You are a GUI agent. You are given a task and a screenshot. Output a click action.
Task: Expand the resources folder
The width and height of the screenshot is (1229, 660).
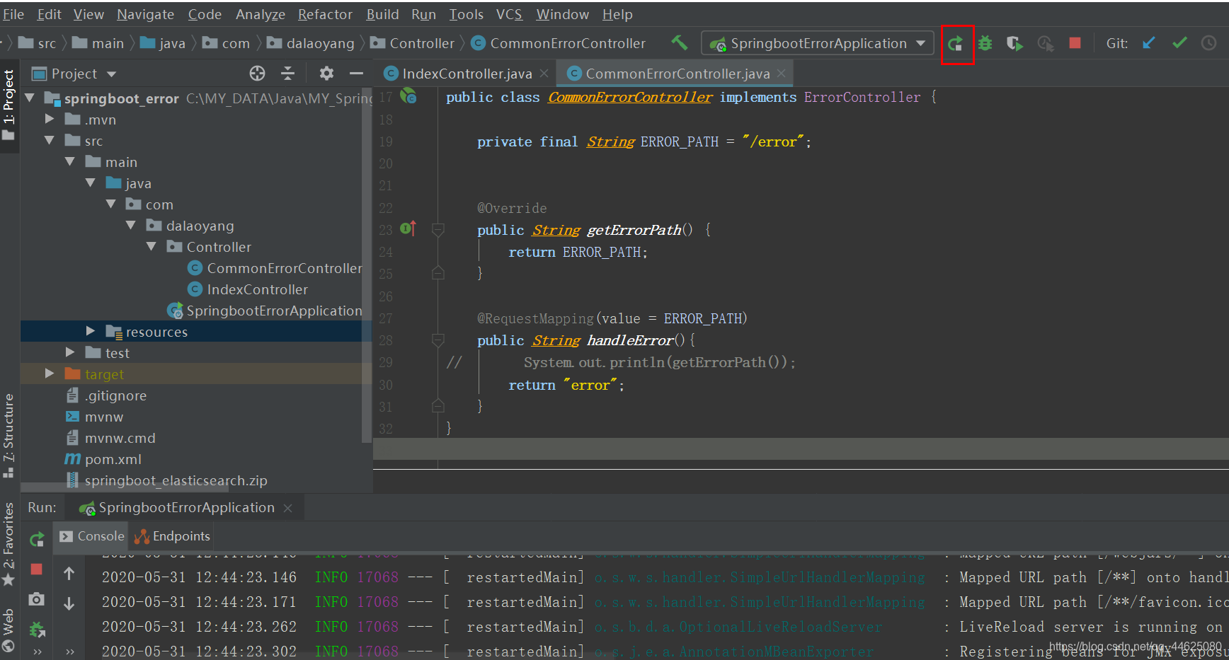coord(90,331)
